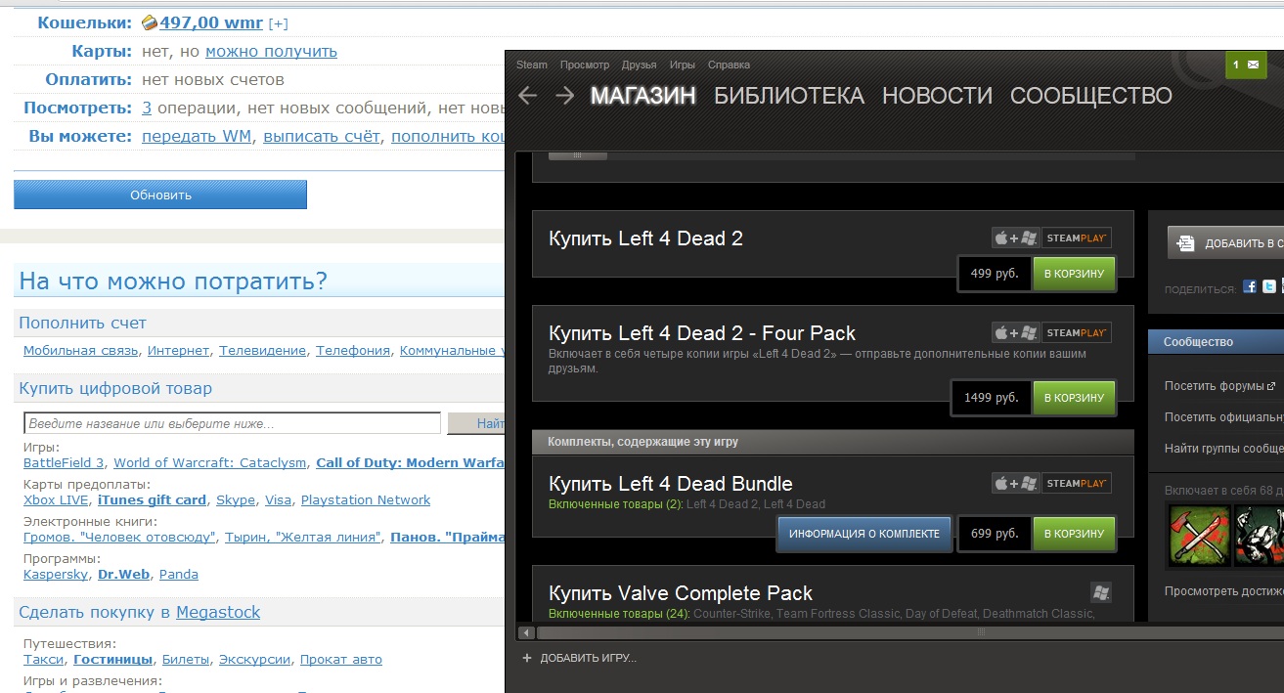Switch to the СООБЩЕСТВО tab
This screenshot has width=1284, height=693.
(1091, 96)
